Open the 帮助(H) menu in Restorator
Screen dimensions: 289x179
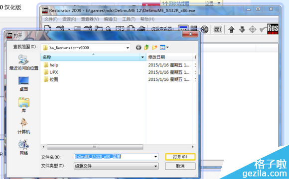pyautogui.click(x=147, y=19)
